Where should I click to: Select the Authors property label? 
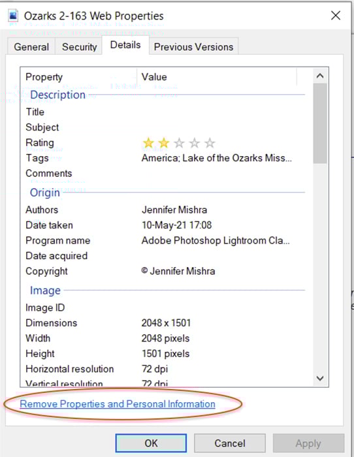coord(42,210)
